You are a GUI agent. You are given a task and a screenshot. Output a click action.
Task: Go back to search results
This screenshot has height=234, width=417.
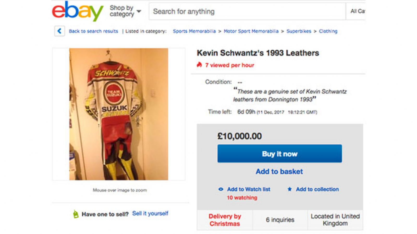(x=93, y=31)
